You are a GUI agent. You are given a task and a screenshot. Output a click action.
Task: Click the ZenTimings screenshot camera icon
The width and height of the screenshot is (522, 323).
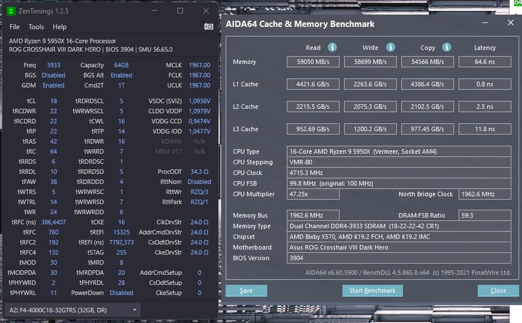[209, 26]
